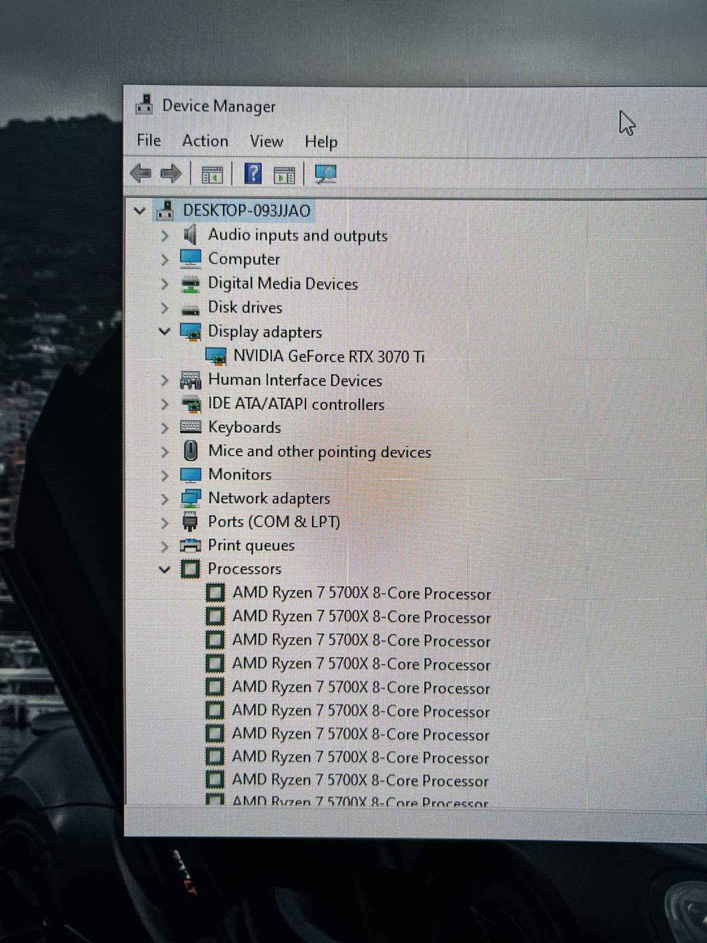The image size is (707, 943).
Task: Open the View menu
Action: [267, 142]
